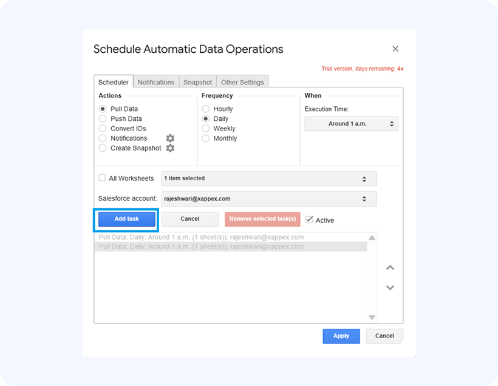Click Remove selected task(s) button
This screenshot has height=386, width=498.
(262, 219)
